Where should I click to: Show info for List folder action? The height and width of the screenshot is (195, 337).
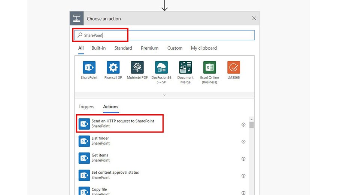(243, 142)
